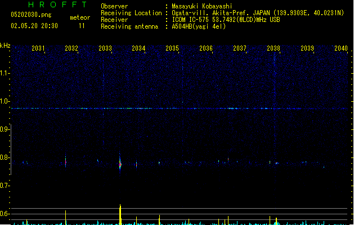Image resolution: width=354 pixels, height=225 pixels.
Task: Click the 1.0 frequency axis label
Action: pyautogui.click(x=5, y=101)
